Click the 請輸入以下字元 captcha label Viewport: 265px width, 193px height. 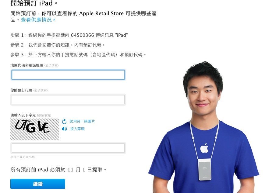tap(23, 115)
